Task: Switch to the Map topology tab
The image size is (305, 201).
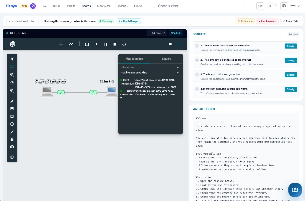Action: click(134, 59)
